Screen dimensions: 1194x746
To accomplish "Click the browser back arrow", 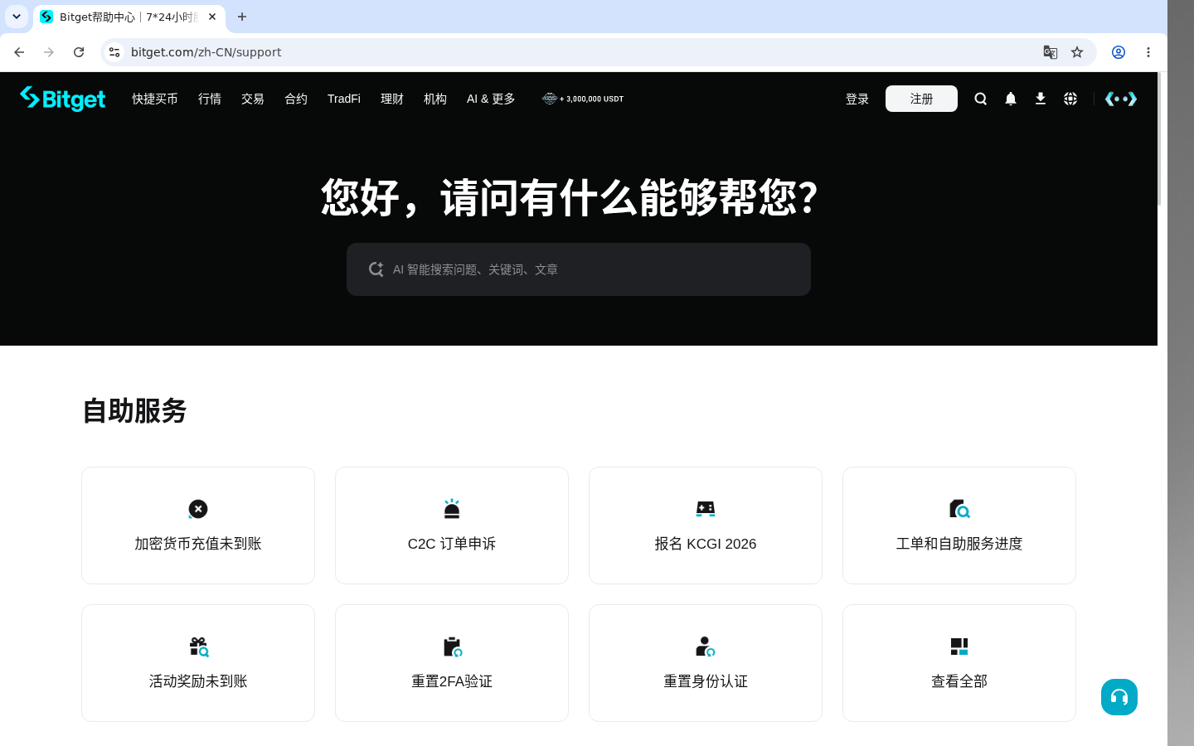I will pos(19,52).
